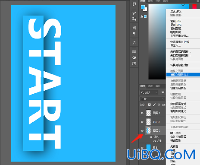200x165 pixels.
Task: Click the pixel layer filter icon
Action: point(163,92)
